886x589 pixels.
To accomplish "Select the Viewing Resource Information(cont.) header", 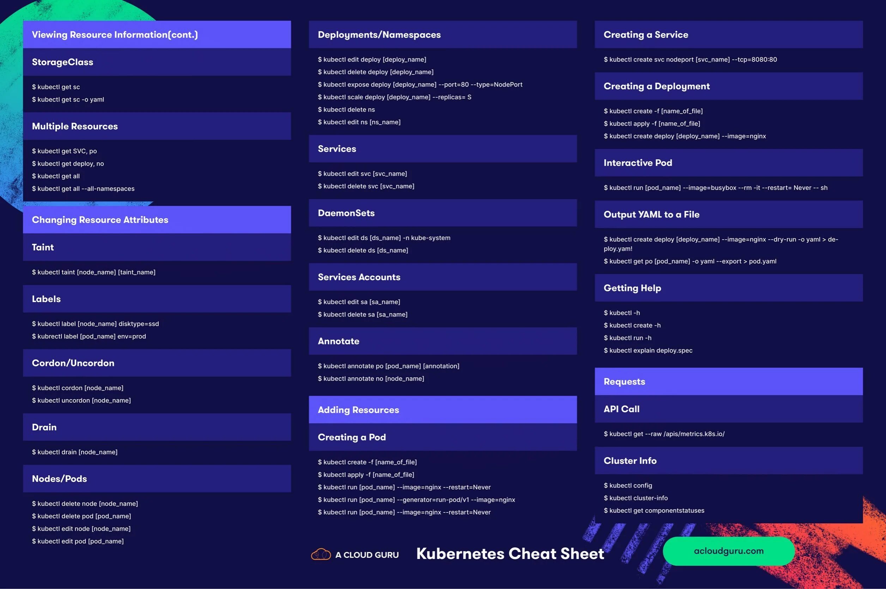I will (x=115, y=35).
